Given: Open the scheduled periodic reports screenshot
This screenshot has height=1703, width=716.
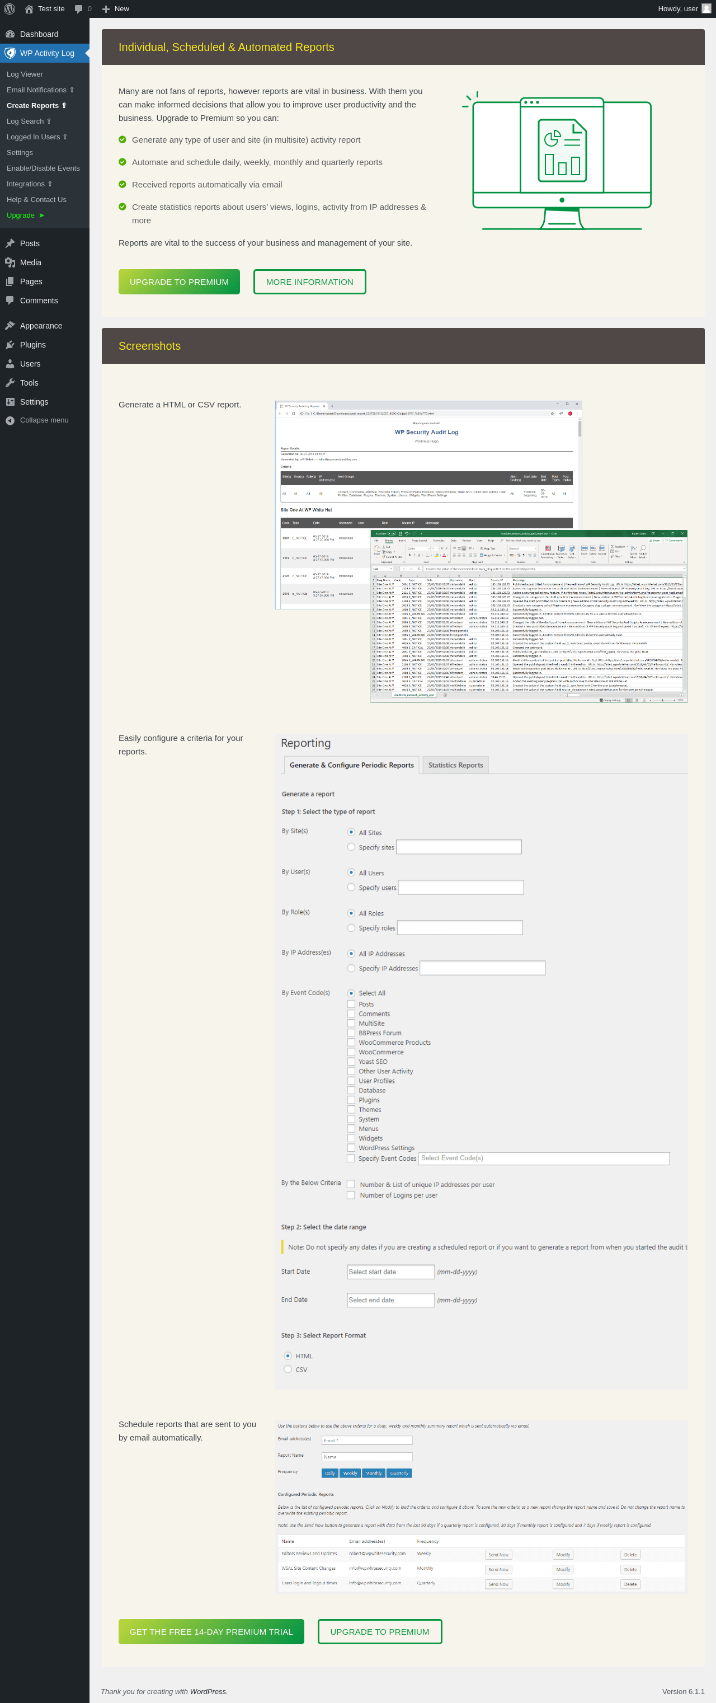Looking at the screenshot, I should coord(481,1506).
